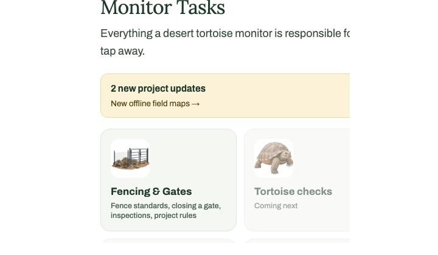Click the arrow after offline field maps
Image resolution: width=438 pixels, height=255 pixels.
pyautogui.click(x=196, y=104)
